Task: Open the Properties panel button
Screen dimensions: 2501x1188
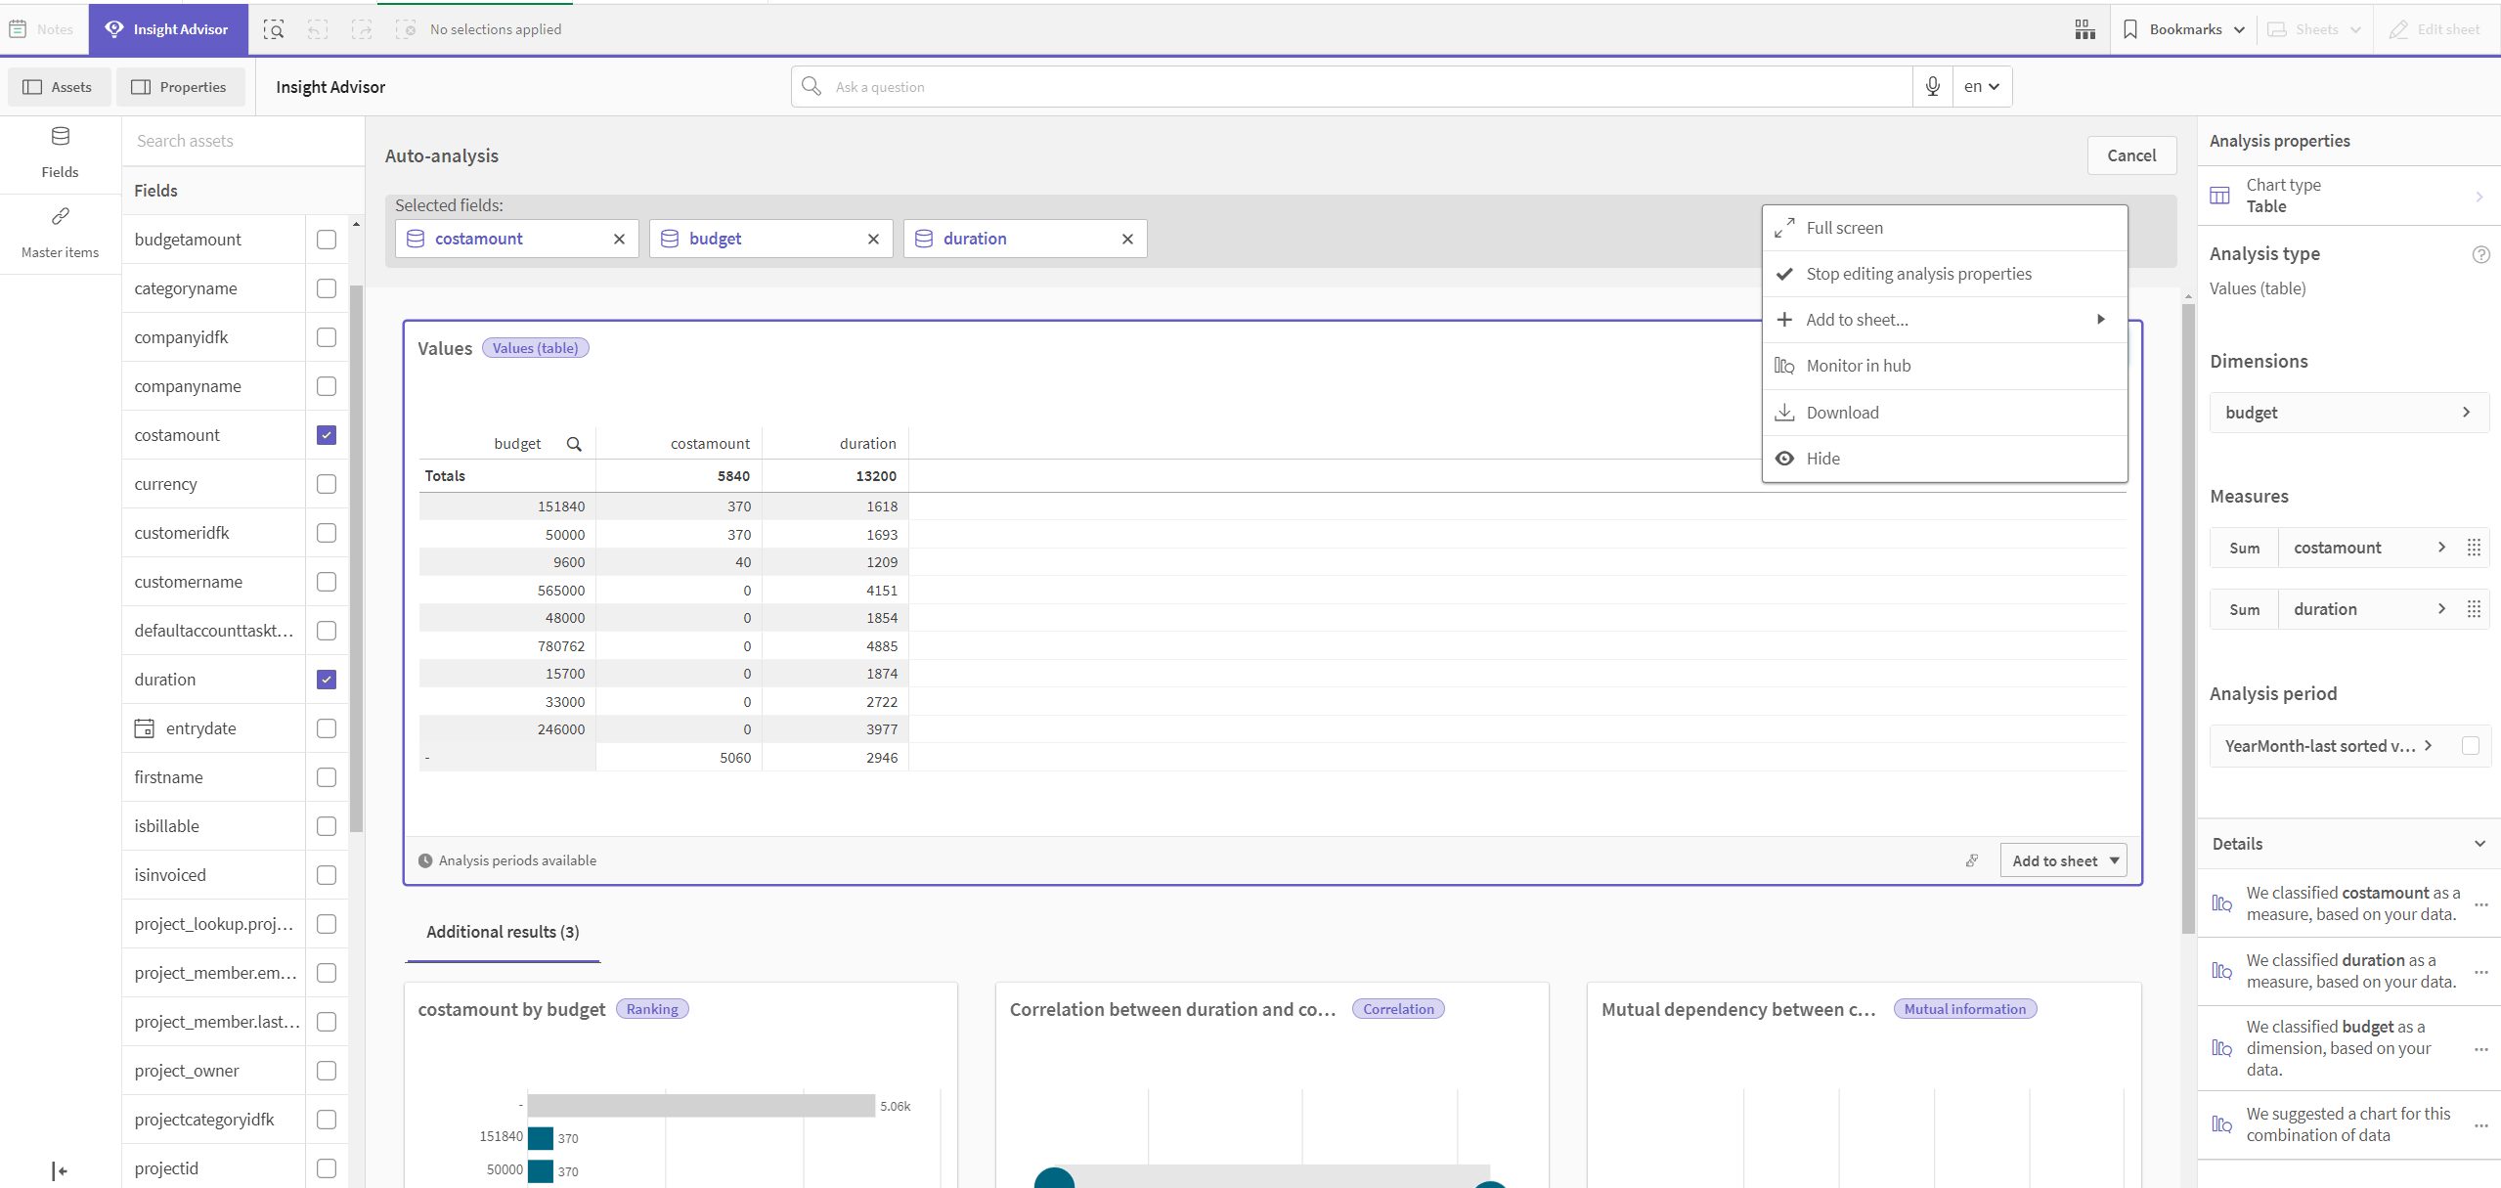Action: (x=179, y=87)
